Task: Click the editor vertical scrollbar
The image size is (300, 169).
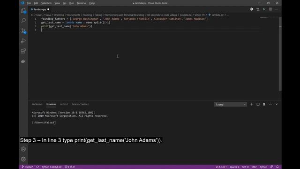Action: tap(280, 54)
